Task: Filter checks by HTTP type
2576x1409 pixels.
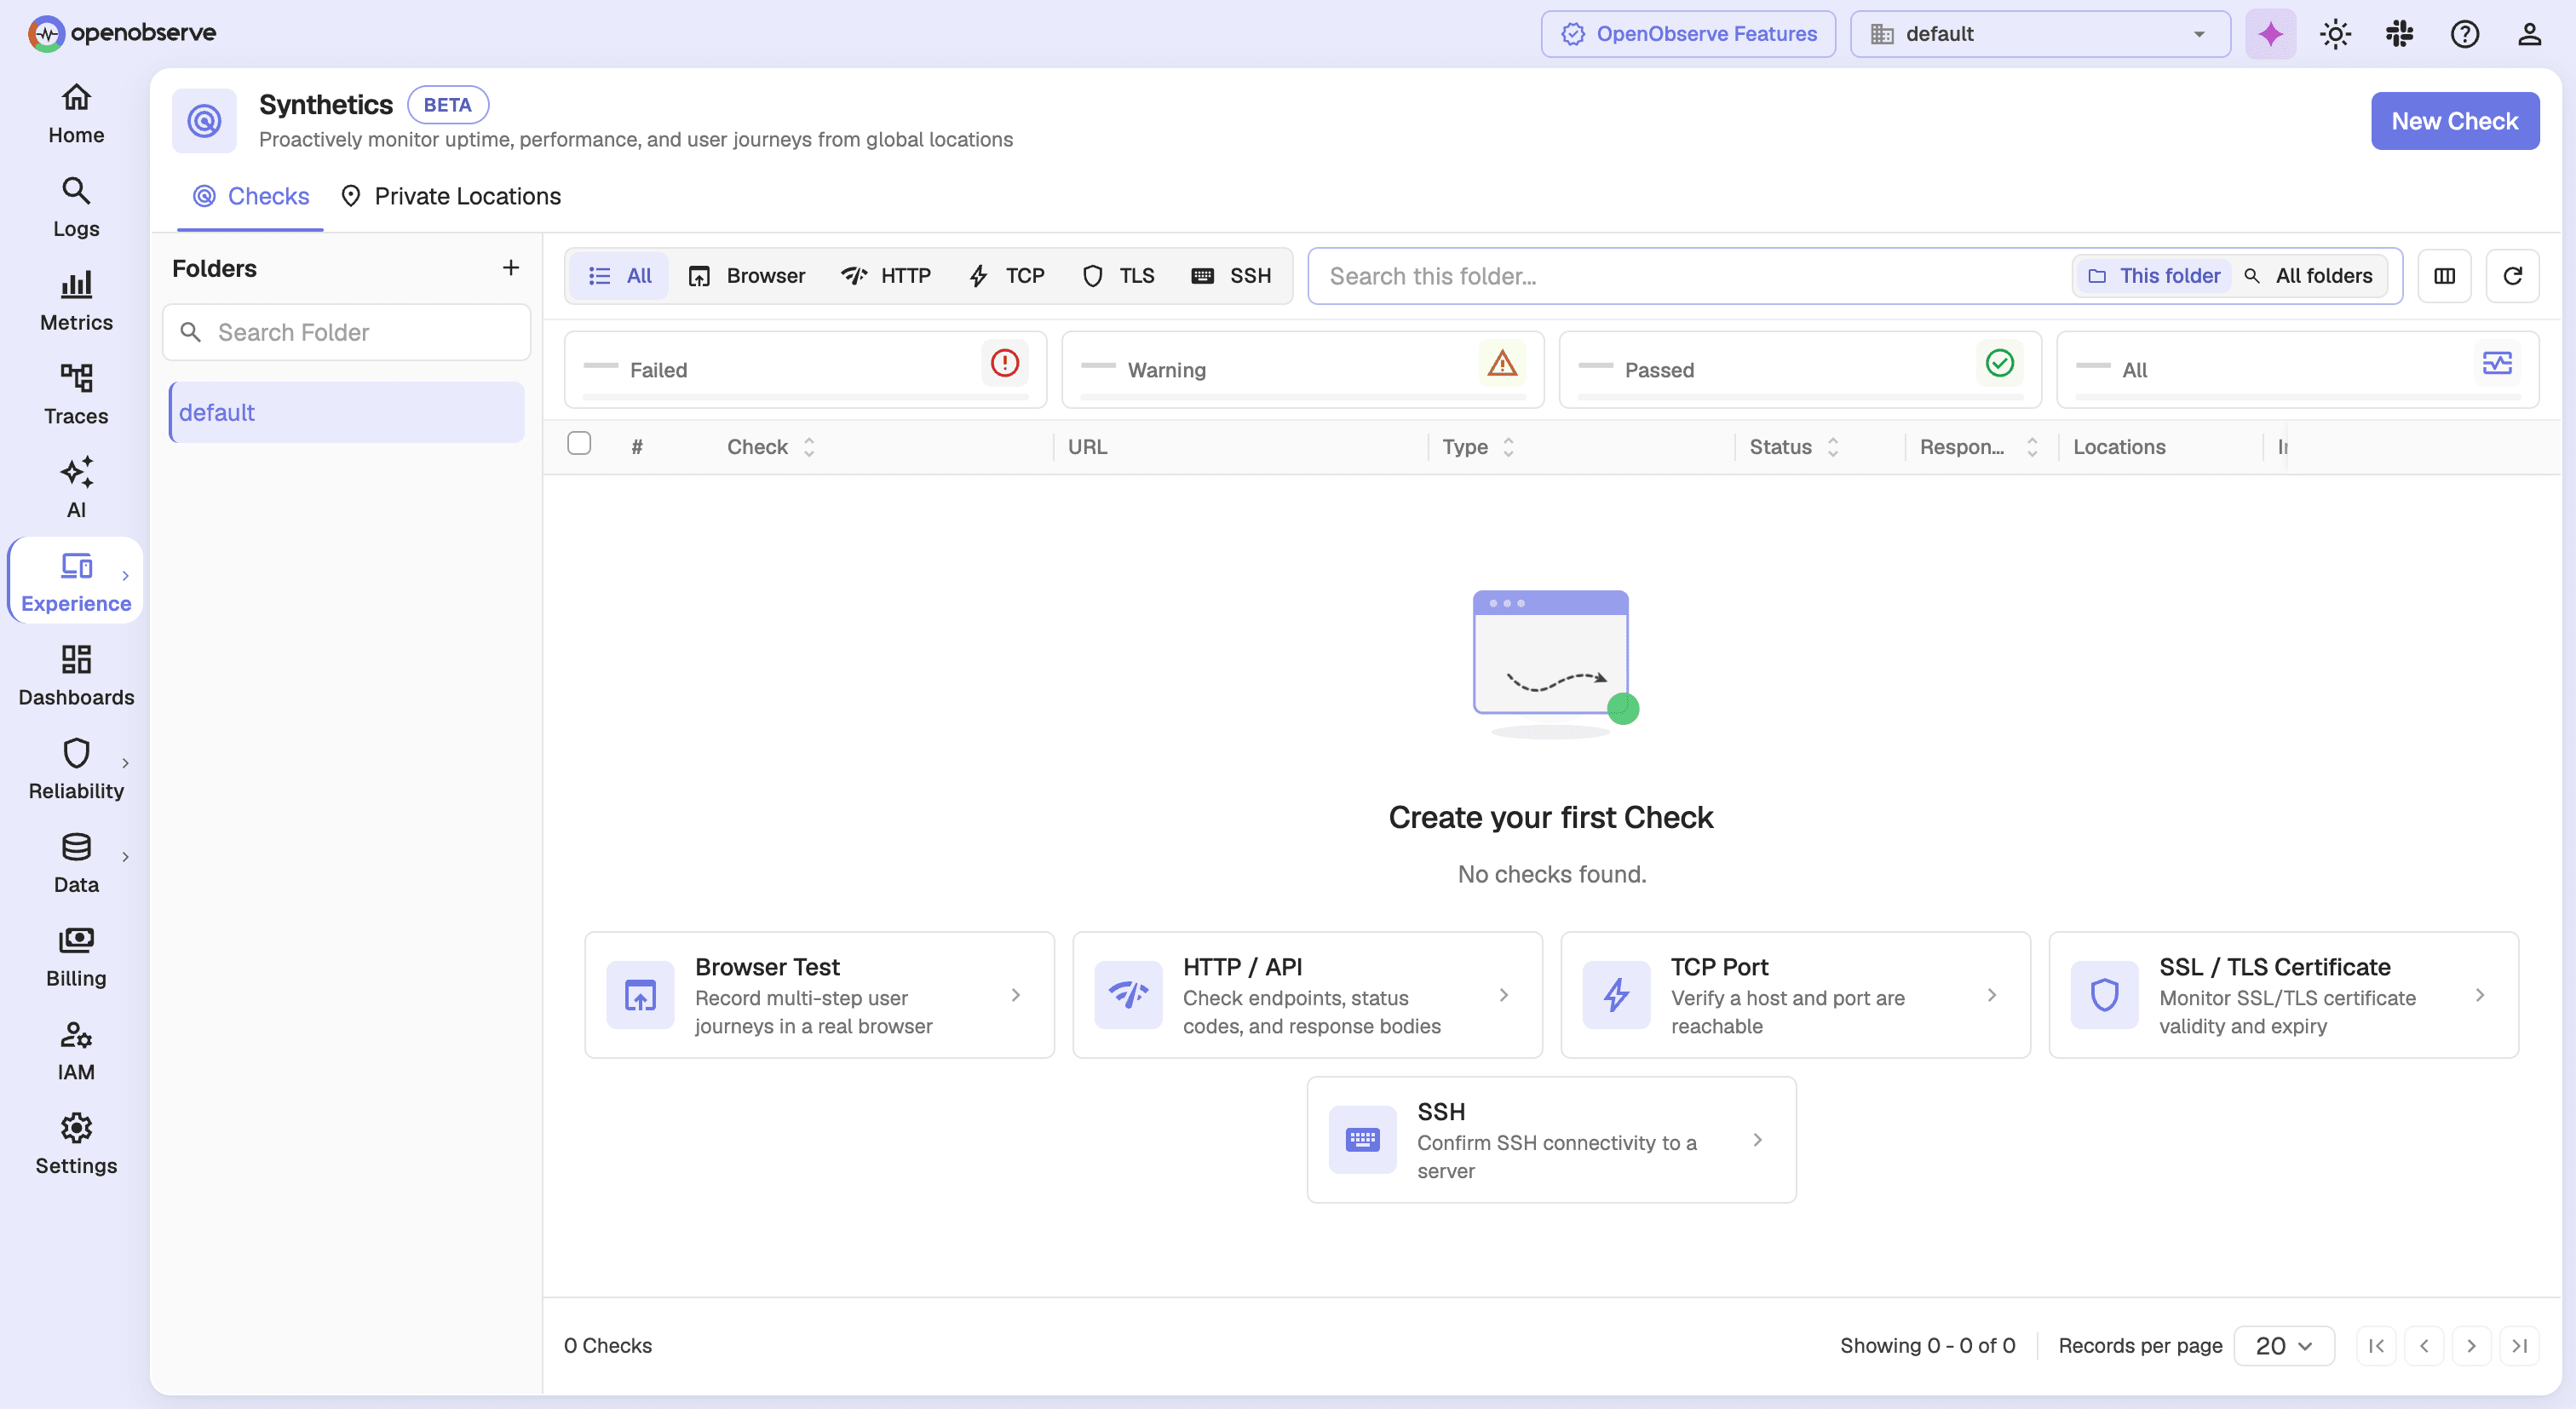Action: (x=886, y=276)
